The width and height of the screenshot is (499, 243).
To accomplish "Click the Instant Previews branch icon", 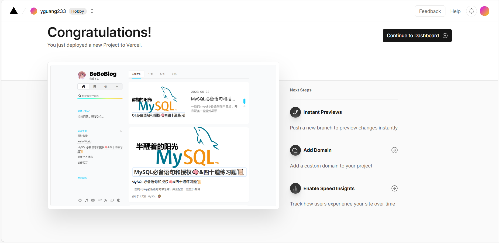I will (295, 112).
